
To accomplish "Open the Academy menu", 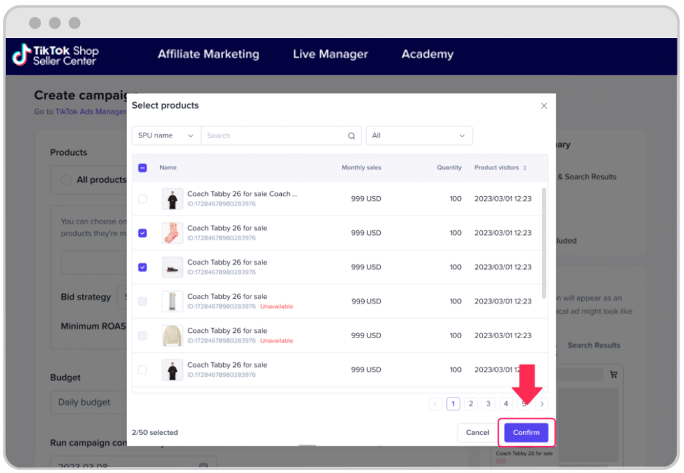I will click(427, 54).
